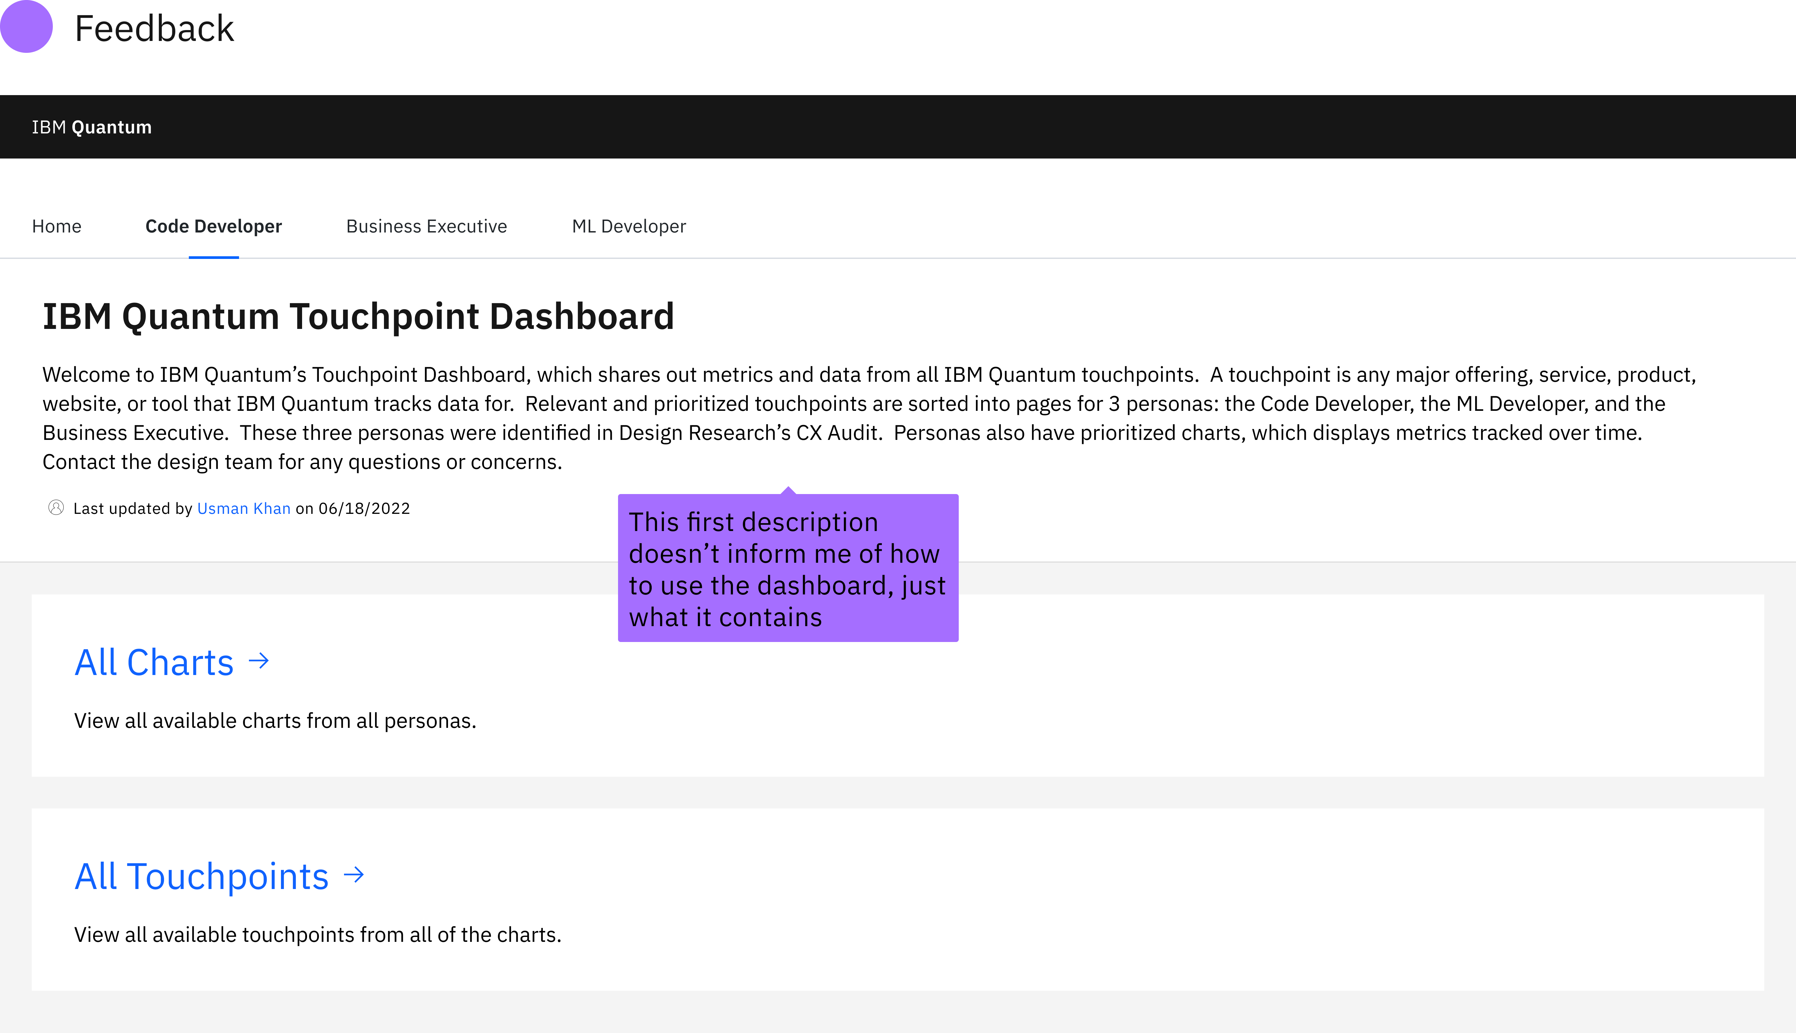1796x1033 pixels.
Task: Click 'View all available touchpoints' description
Action: [x=318, y=935]
